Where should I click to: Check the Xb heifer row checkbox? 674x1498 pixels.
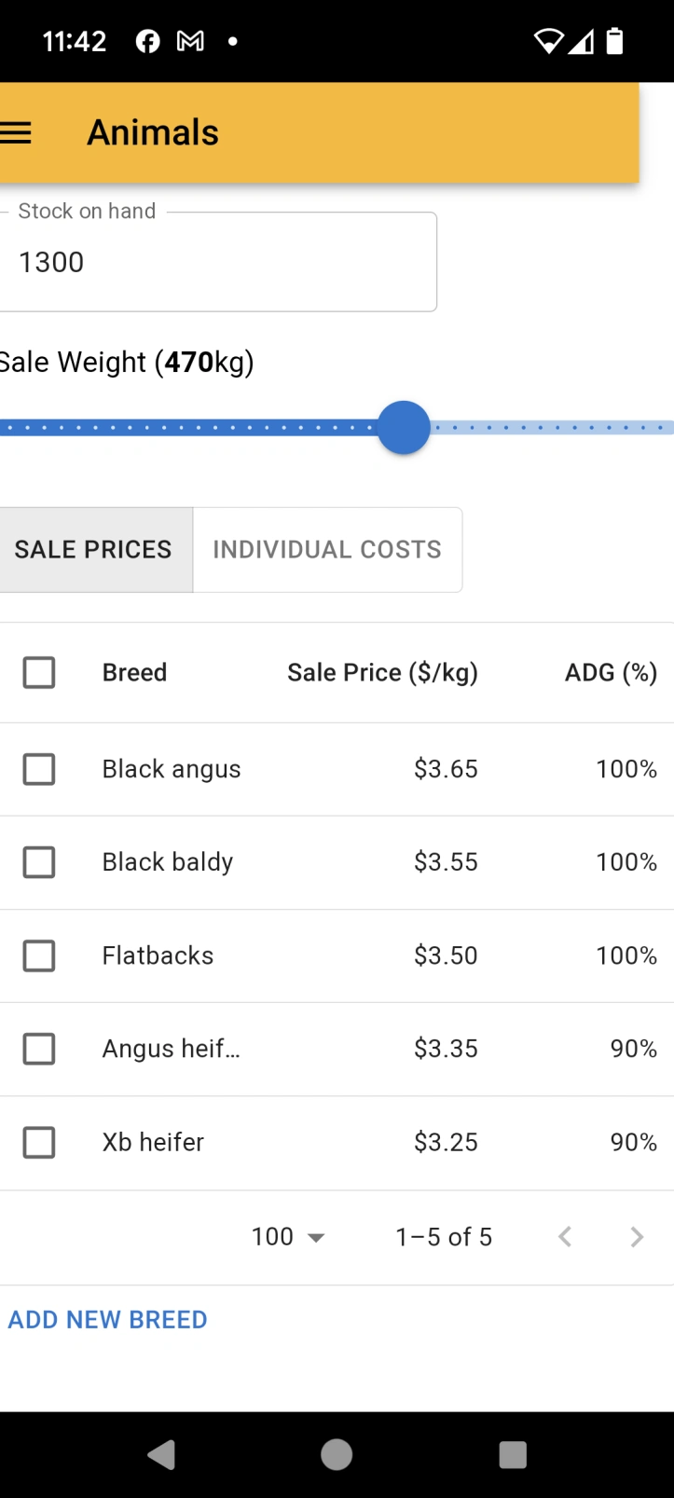tap(39, 1142)
